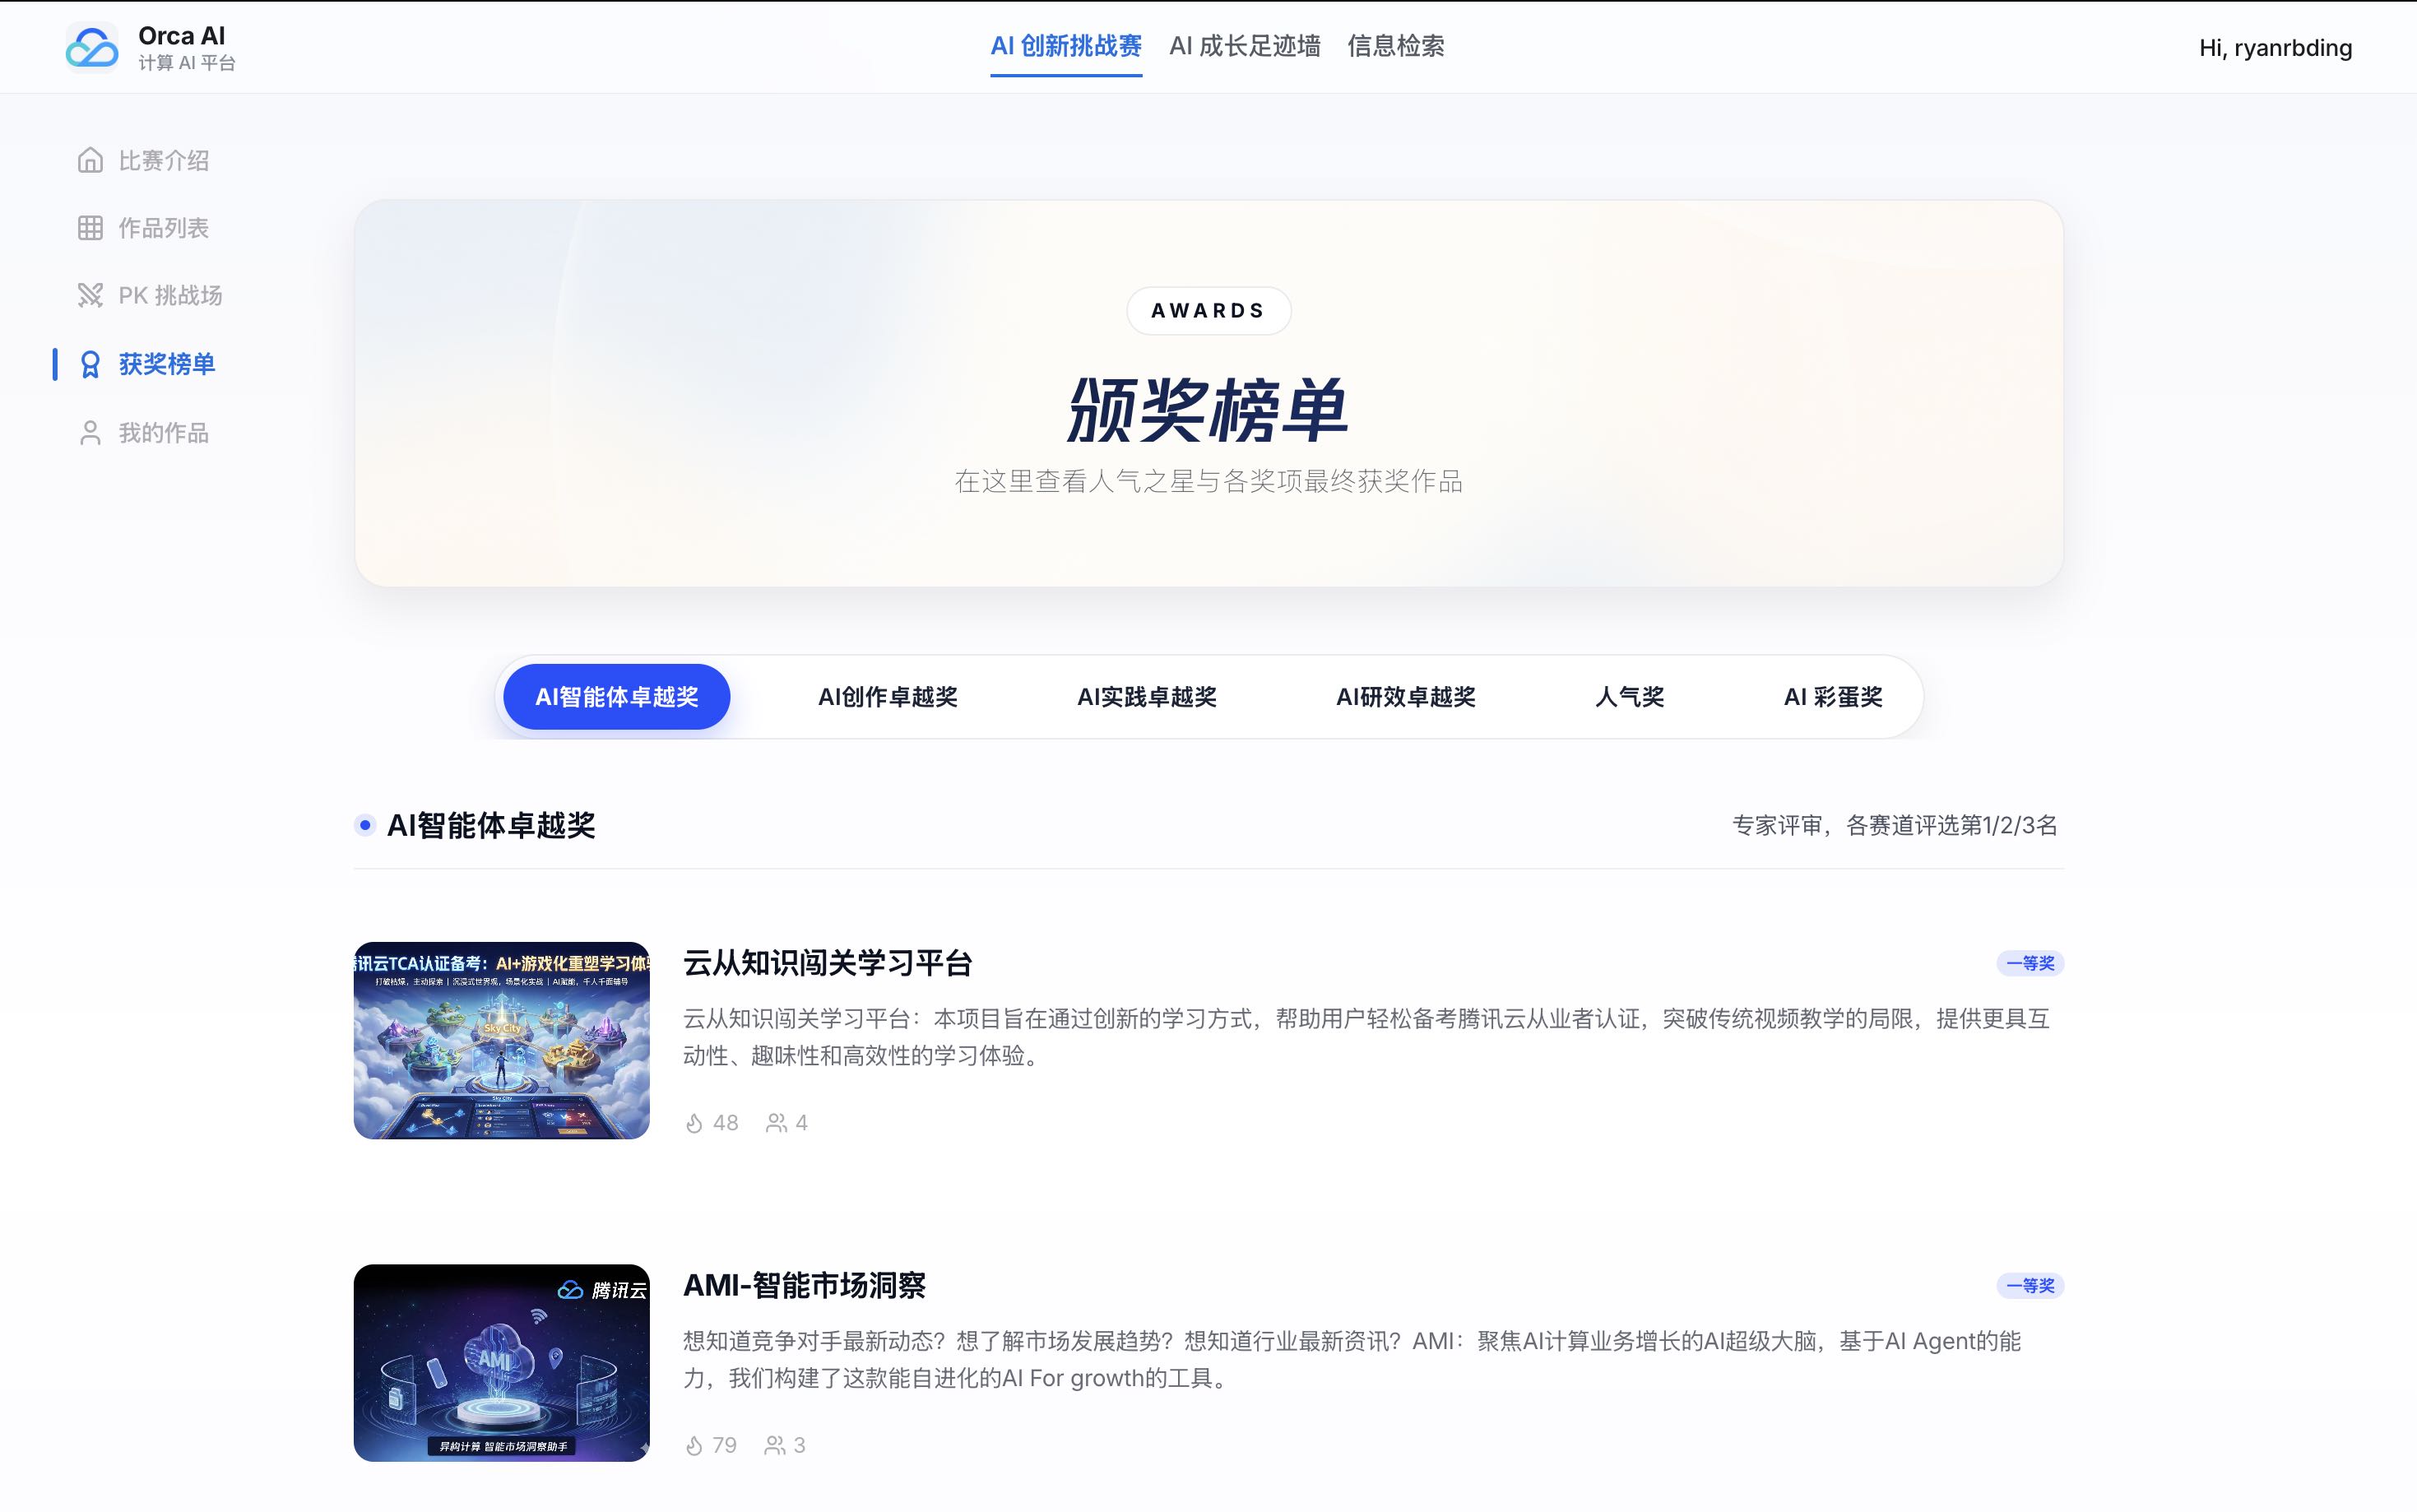The height and width of the screenshot is (1512, 2417).
Task: Open AMI-智能市场洞察 project title
Action: point(805,1285)
